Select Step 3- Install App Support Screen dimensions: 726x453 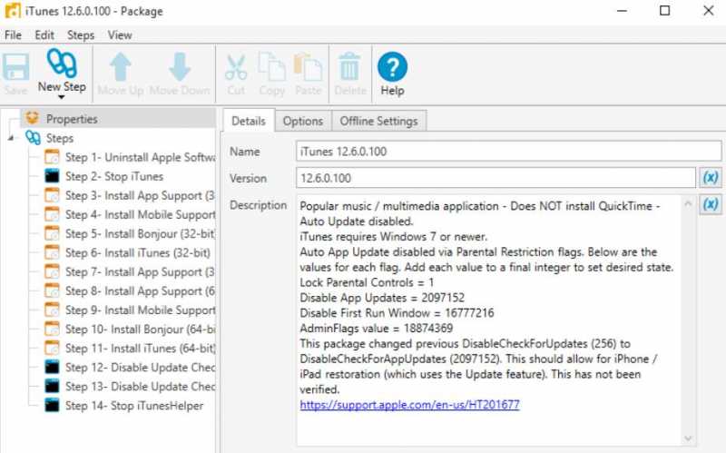[x=140, y=195]
